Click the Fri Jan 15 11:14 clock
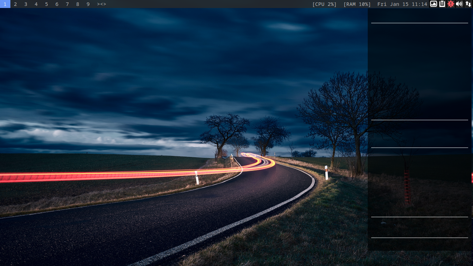 (x=402, y=4)
